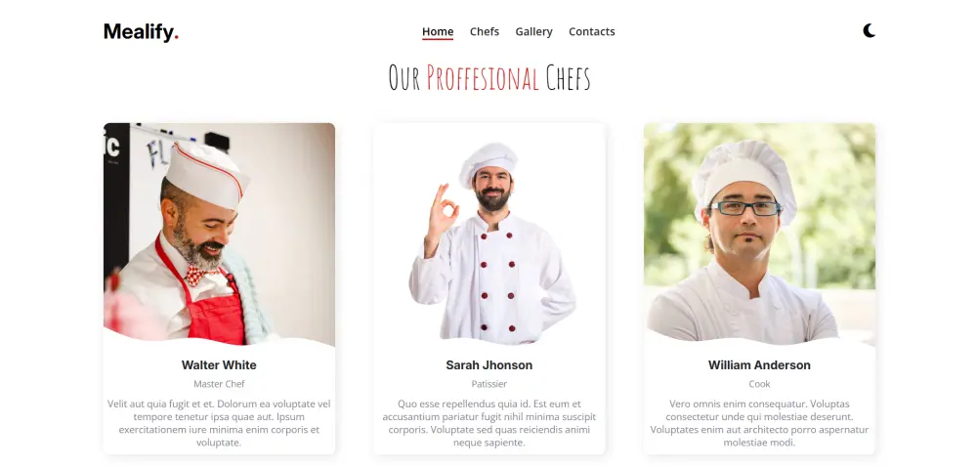This screenshot has width=977, height=467.
Task: Click William Anderson's description paragraph
Action: (x=759, y=423)
